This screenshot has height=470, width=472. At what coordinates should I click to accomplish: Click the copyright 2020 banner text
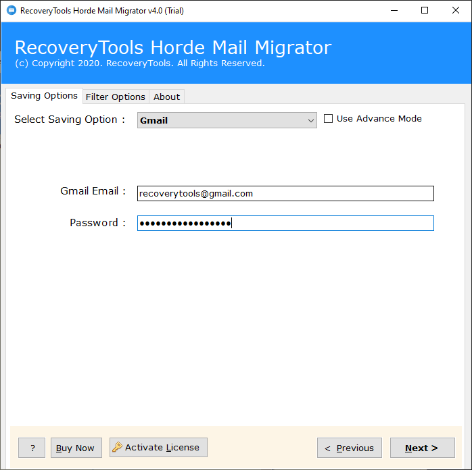[140, 63]
